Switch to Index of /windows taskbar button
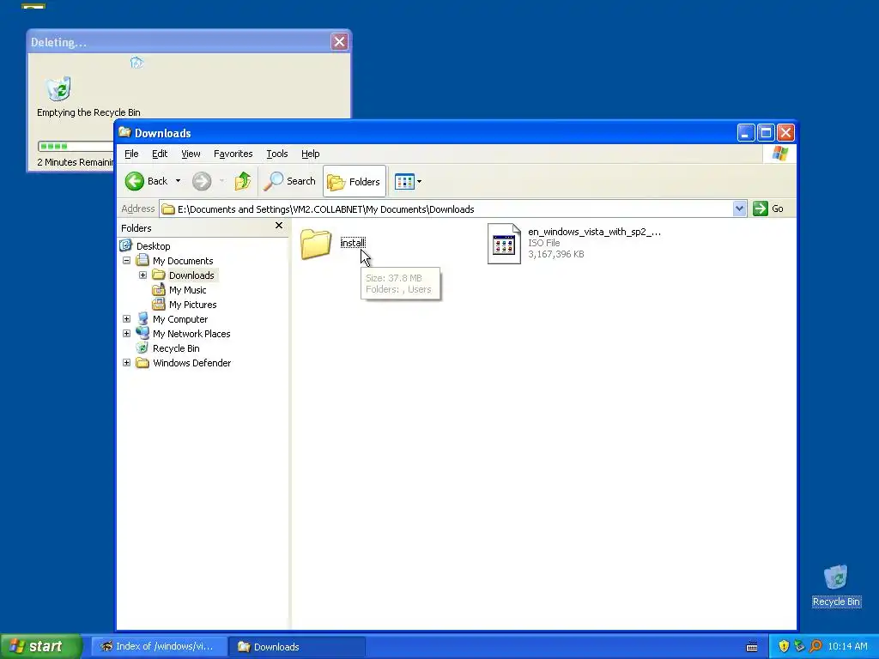The height and width of the screenshot is (659, 879). tap(159, 647)
